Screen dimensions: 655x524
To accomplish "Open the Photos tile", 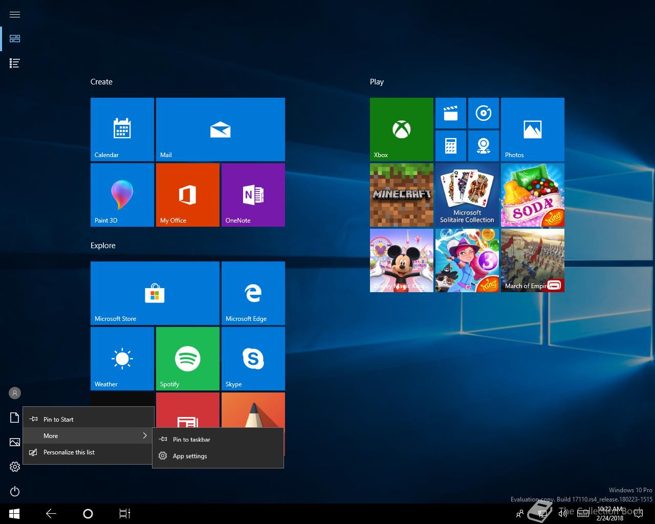I will [533, 129].
